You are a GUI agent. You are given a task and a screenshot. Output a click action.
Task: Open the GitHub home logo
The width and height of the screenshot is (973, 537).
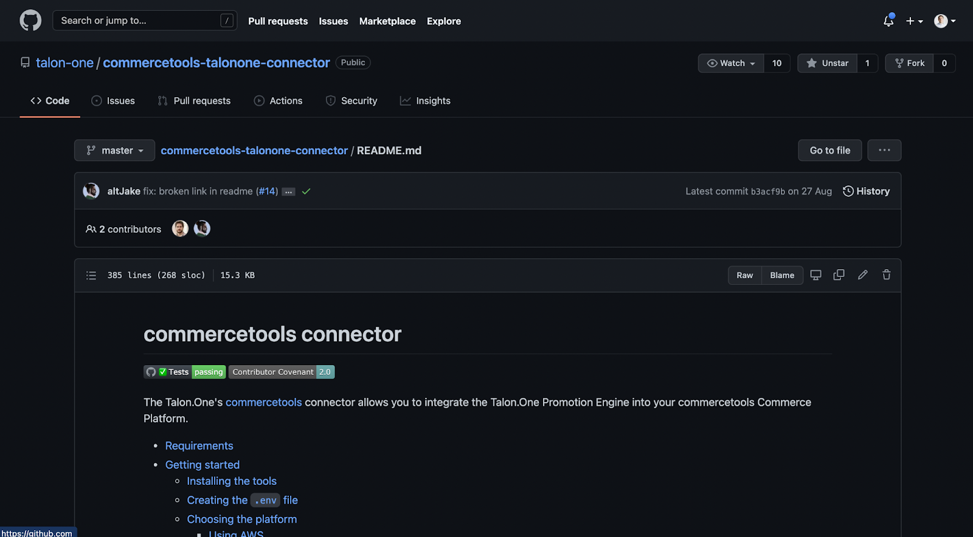tap(30, 21)
